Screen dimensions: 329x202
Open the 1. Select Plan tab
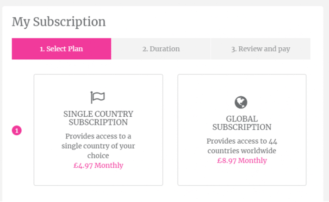coord(62,49)
